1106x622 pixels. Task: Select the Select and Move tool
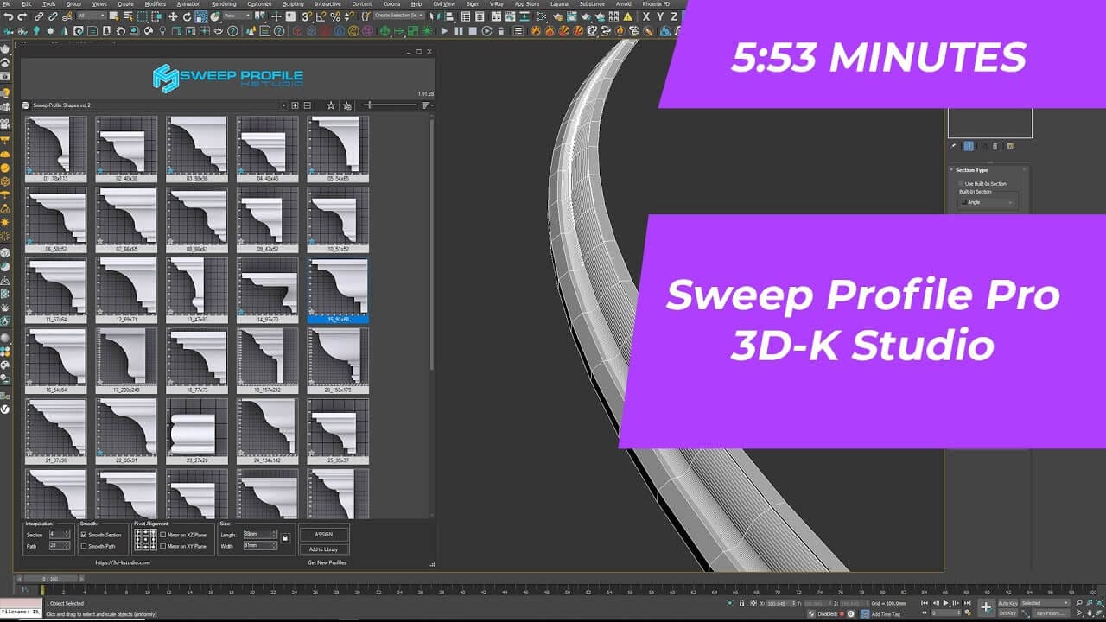point(173,16)
